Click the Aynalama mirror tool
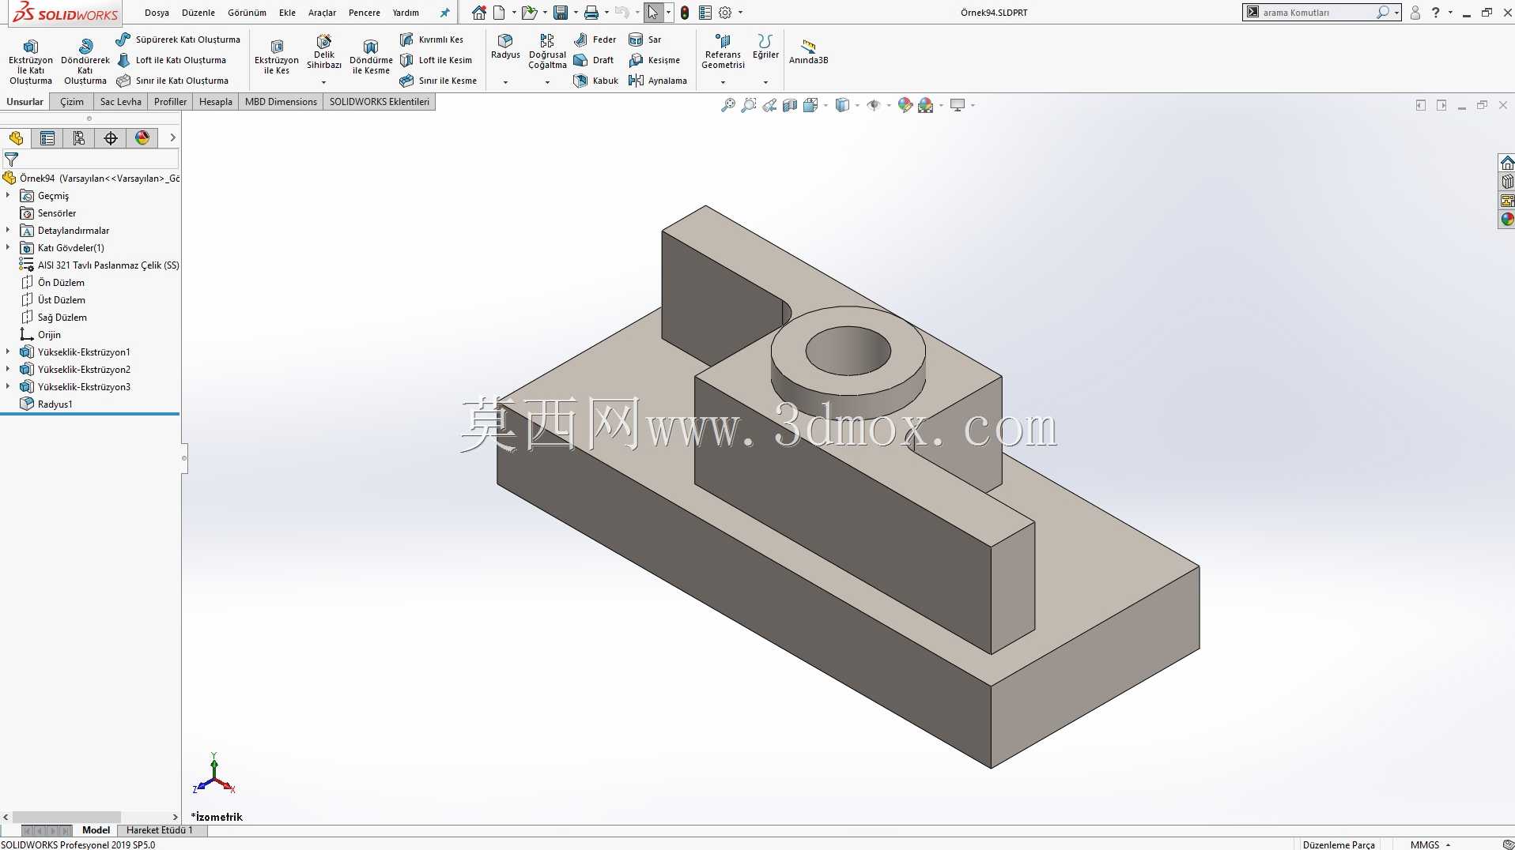Image resolution: width=1515 pixels, height=850 pixels. pyautogui.click(x=658, y=81)
